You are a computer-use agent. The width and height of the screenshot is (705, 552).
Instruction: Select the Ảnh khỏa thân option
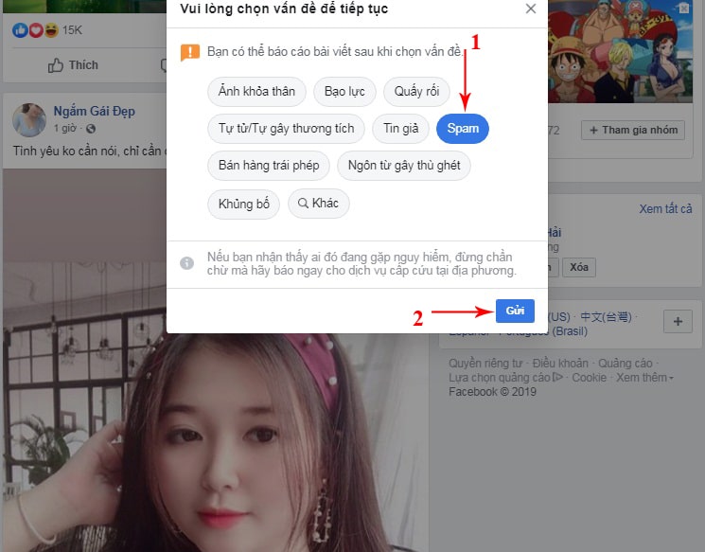tap(256, 92)
